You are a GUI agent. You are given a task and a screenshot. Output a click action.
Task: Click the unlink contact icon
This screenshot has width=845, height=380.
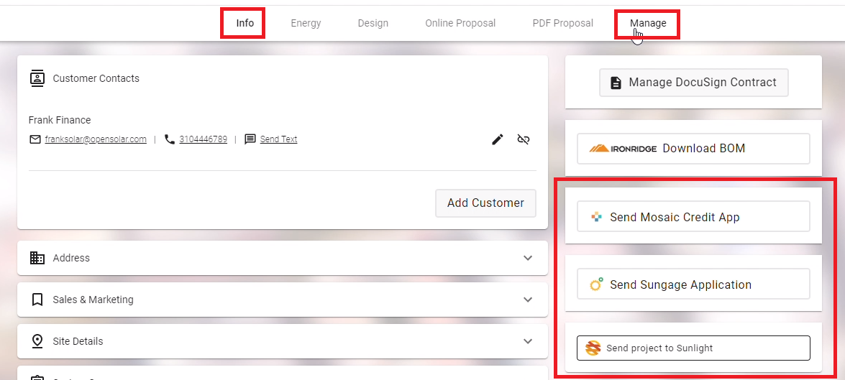524,139
